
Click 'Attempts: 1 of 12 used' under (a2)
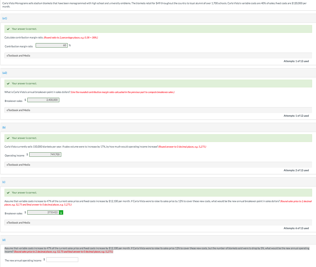tap(296, 116)
